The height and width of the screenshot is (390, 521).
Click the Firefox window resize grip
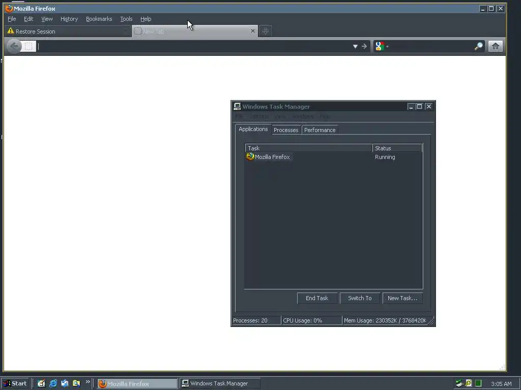(x=502, y=367)
